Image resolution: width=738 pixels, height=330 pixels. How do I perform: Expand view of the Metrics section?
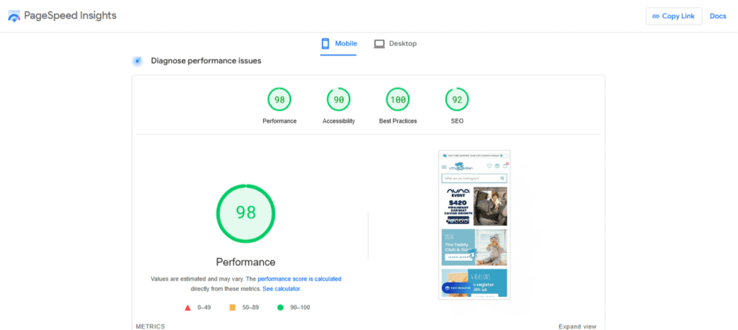577,326
